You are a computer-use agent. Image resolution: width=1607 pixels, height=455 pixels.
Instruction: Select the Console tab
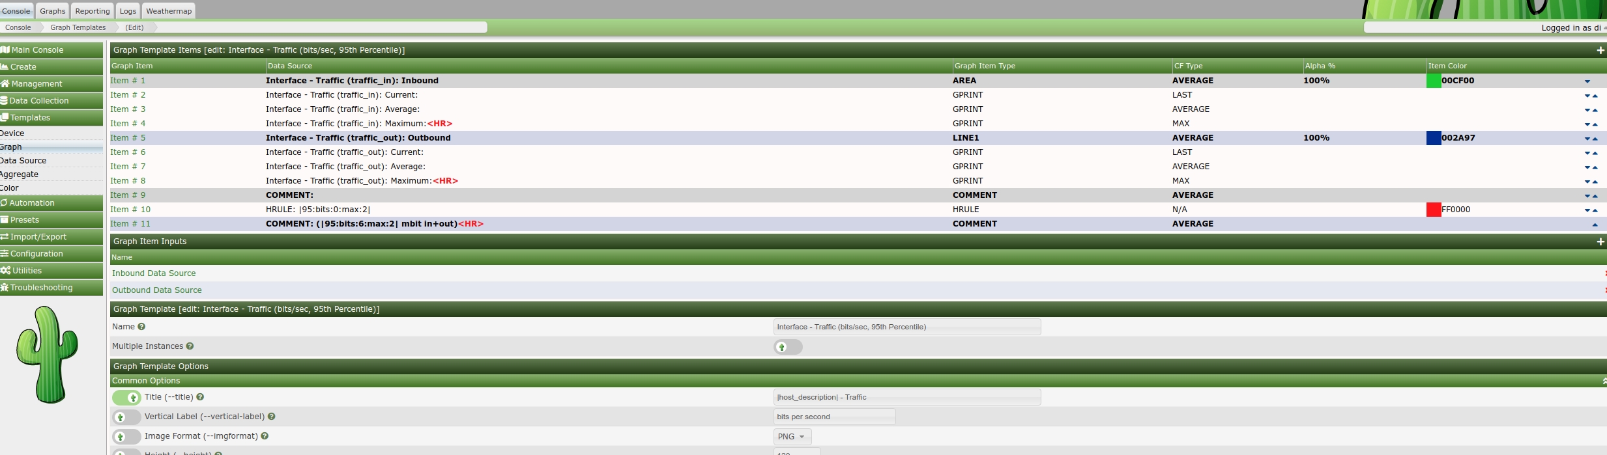16,11
